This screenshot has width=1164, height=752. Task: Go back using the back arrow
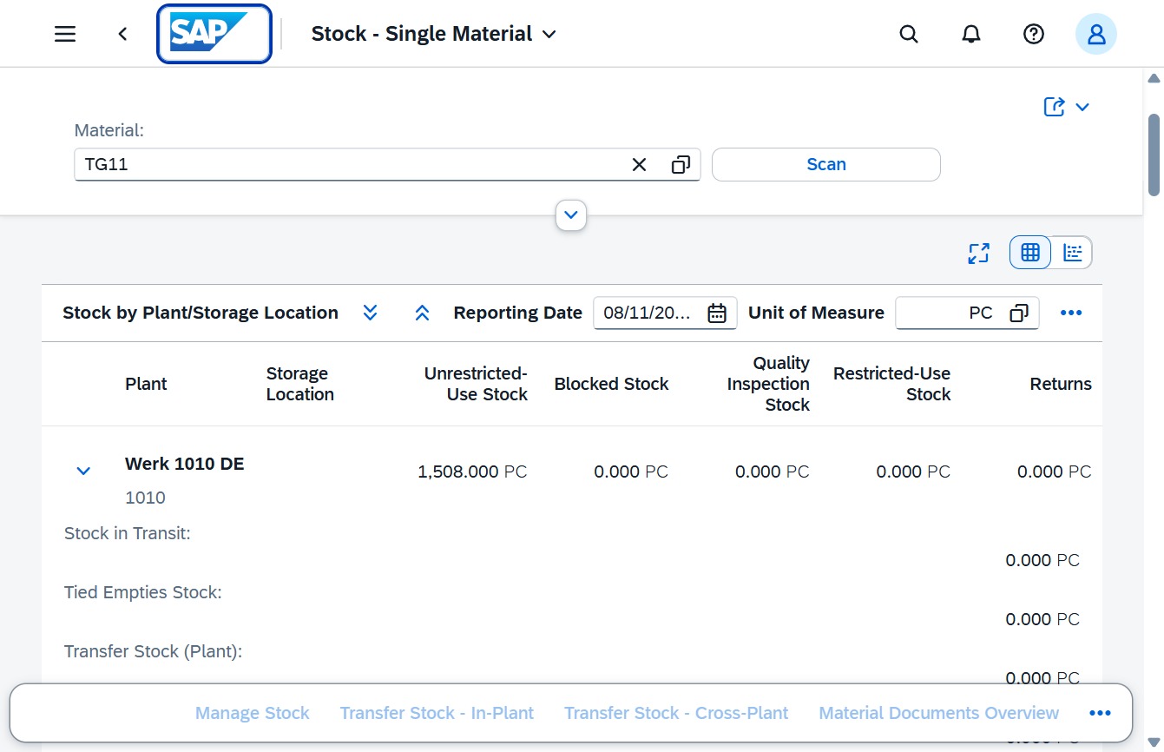coord(122,34)
